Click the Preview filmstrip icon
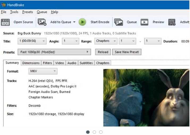 pos(145,22)
